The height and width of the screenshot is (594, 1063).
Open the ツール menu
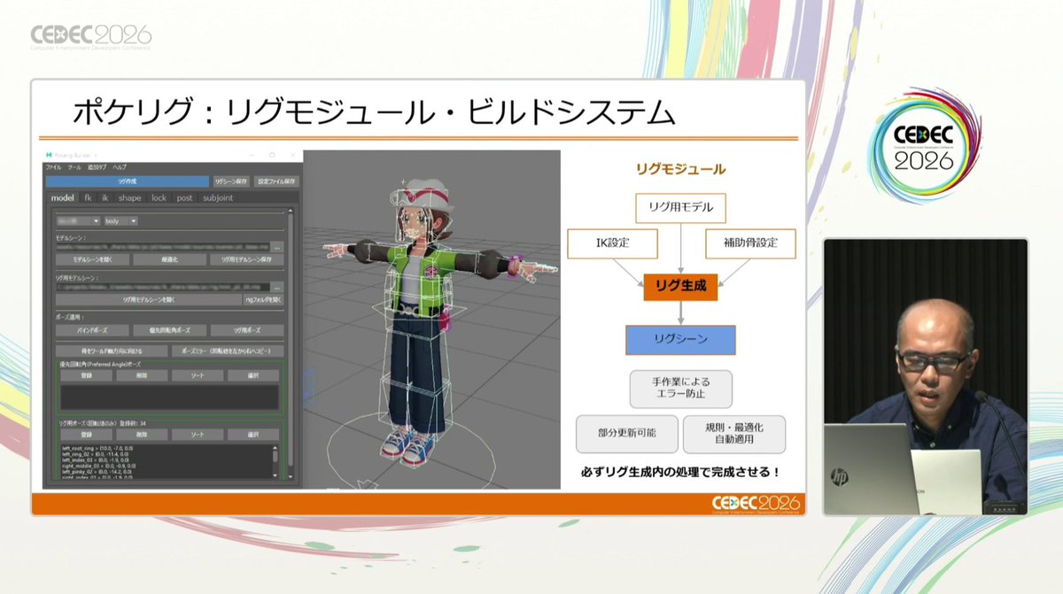coord(74,167)
